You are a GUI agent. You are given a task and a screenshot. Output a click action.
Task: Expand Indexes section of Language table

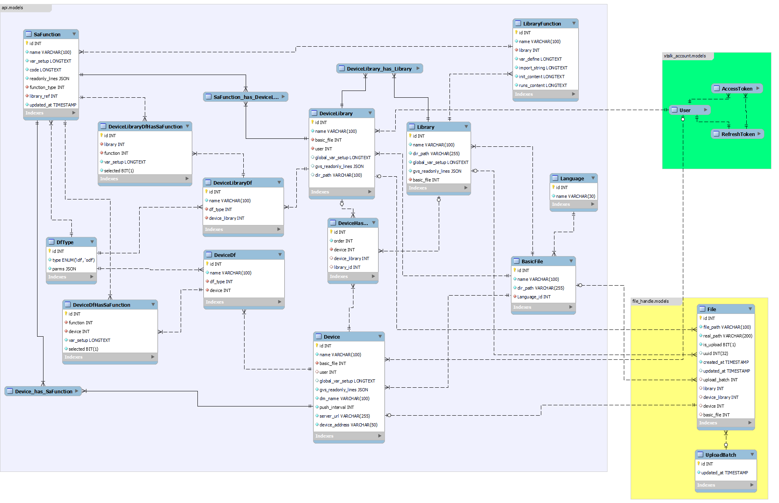point(592,204)
